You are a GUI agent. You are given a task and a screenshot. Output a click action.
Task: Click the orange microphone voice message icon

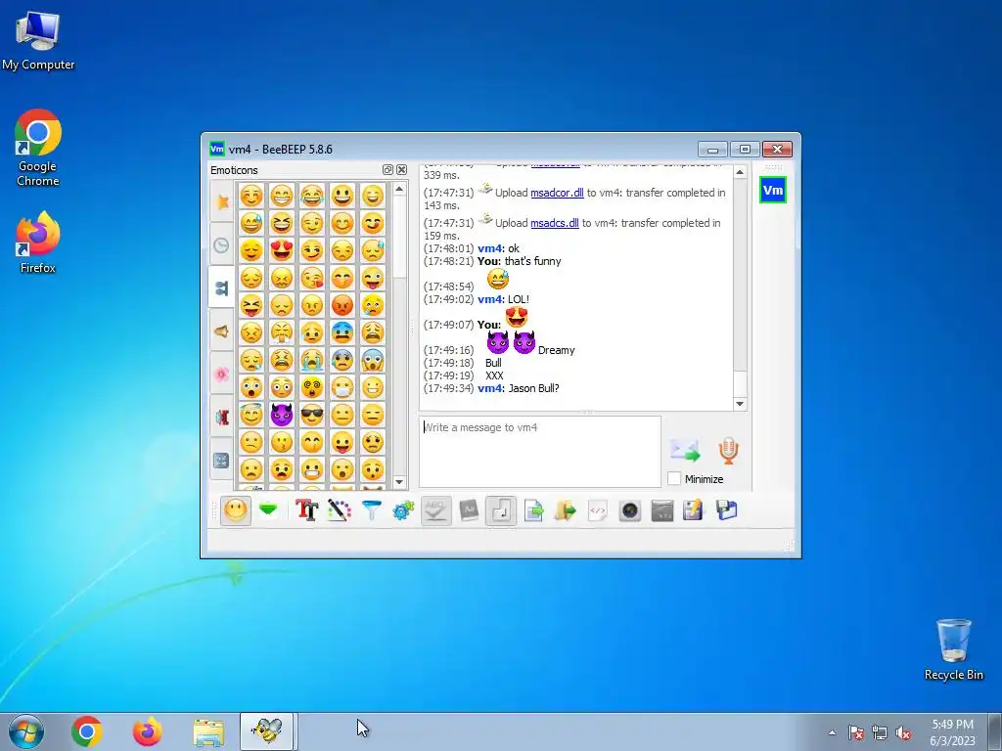pyautogui.click(x=728, y=450)
